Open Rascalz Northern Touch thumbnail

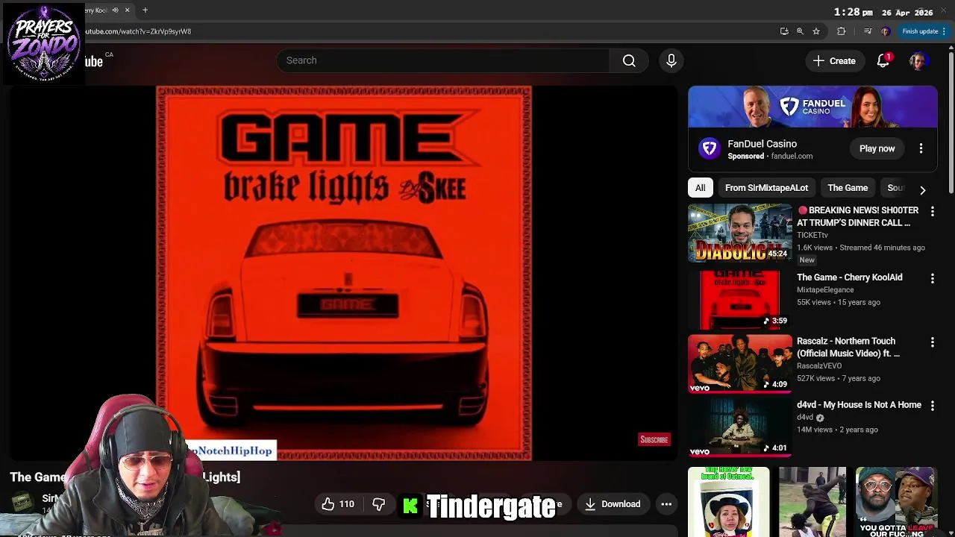coord(739,363)
